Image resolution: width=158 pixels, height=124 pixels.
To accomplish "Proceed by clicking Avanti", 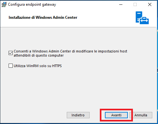I will (116, 115).
